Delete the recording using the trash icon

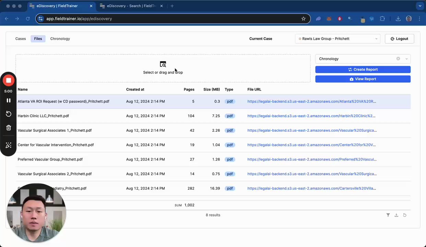(9, 128)
